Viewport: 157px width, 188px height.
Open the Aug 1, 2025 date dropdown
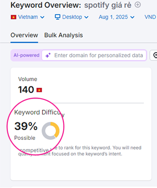(x=116, y=17)
